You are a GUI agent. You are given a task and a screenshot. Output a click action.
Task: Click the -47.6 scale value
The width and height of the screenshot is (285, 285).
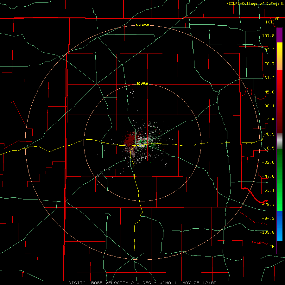(x=268, y=176)
